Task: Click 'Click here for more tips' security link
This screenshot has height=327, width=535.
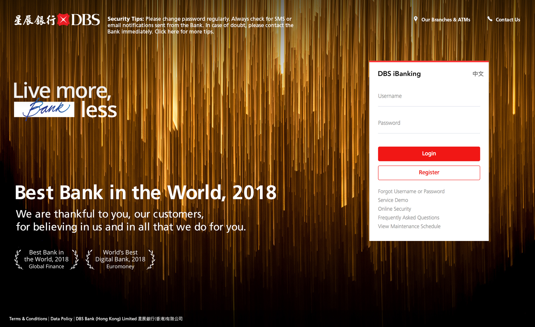Action: pos(184,32)
